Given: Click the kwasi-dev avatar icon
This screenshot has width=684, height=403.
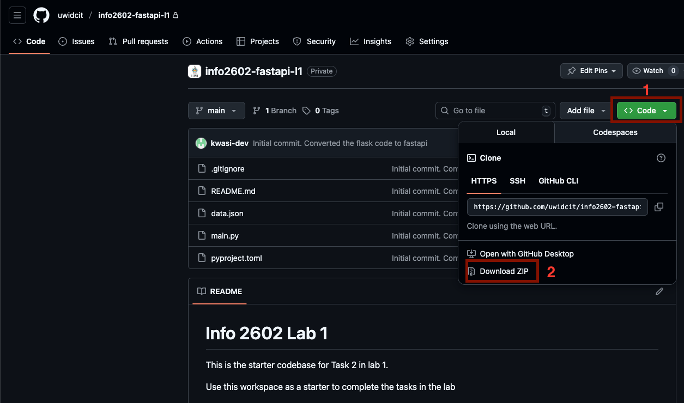Looking at the screenshot, I should tap(201, 143).
